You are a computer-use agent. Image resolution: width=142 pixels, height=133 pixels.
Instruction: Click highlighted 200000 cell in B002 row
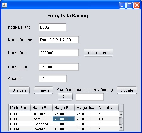(x=64, y=119)
